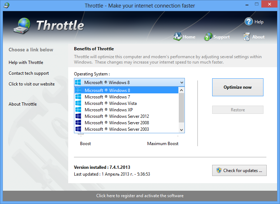Viewport: 280px width, 204px height.
Task: Click the Windows 7 logo icon in list
Action: click(78, 97)
